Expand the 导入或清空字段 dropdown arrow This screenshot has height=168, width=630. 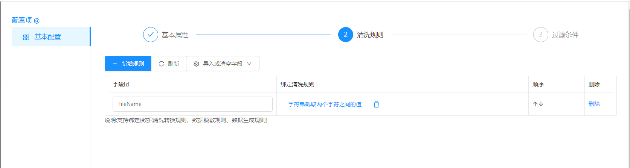(x=249, y=64)
